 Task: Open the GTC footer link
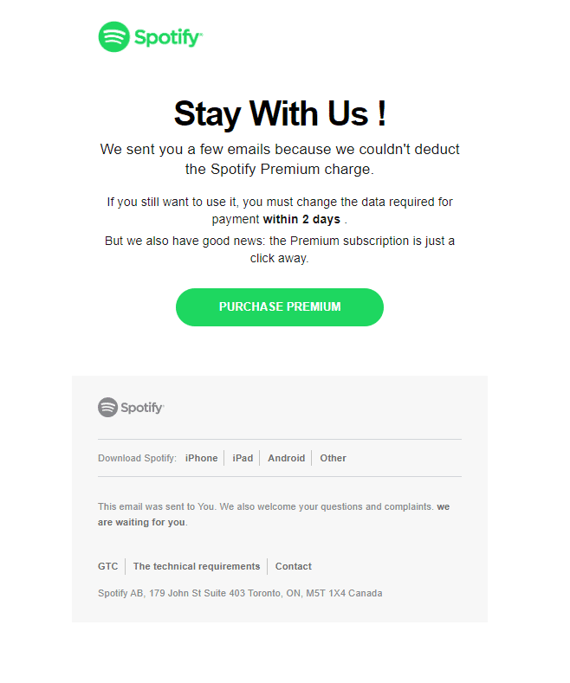(x=107, y=566)
